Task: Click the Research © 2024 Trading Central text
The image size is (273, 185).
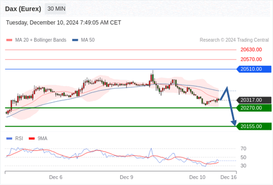Action: coord(234,40)
